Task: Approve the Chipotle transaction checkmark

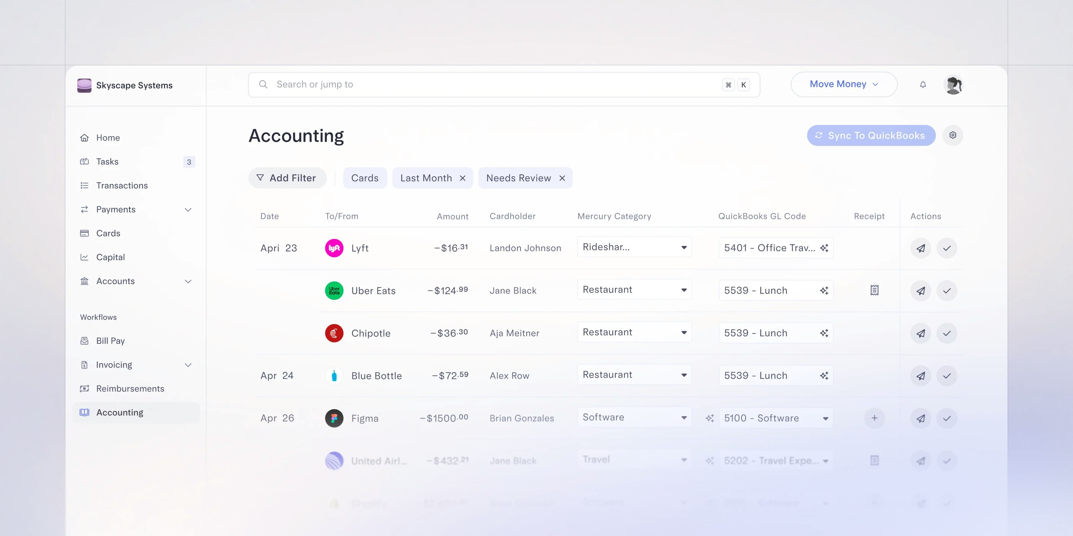Action: coord(947,333)
